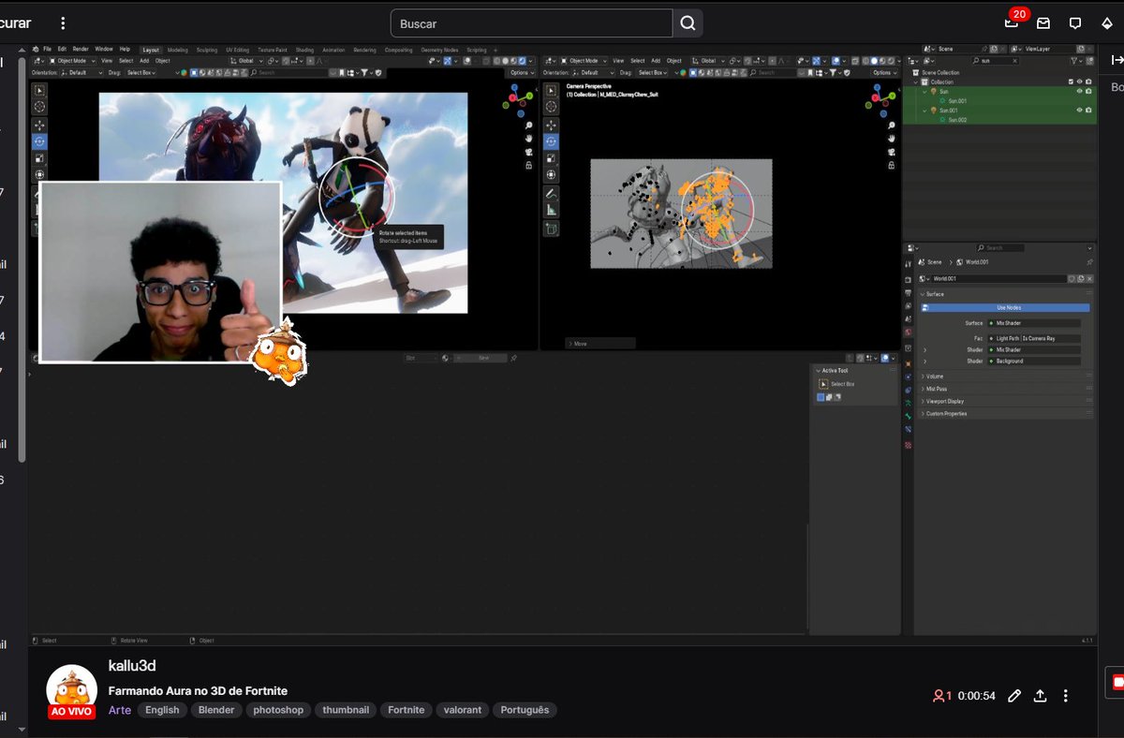Click the kallu3d channel name
Viewport: 1124px width, 738px height.
pyautogui.click(x=132, y=666)
